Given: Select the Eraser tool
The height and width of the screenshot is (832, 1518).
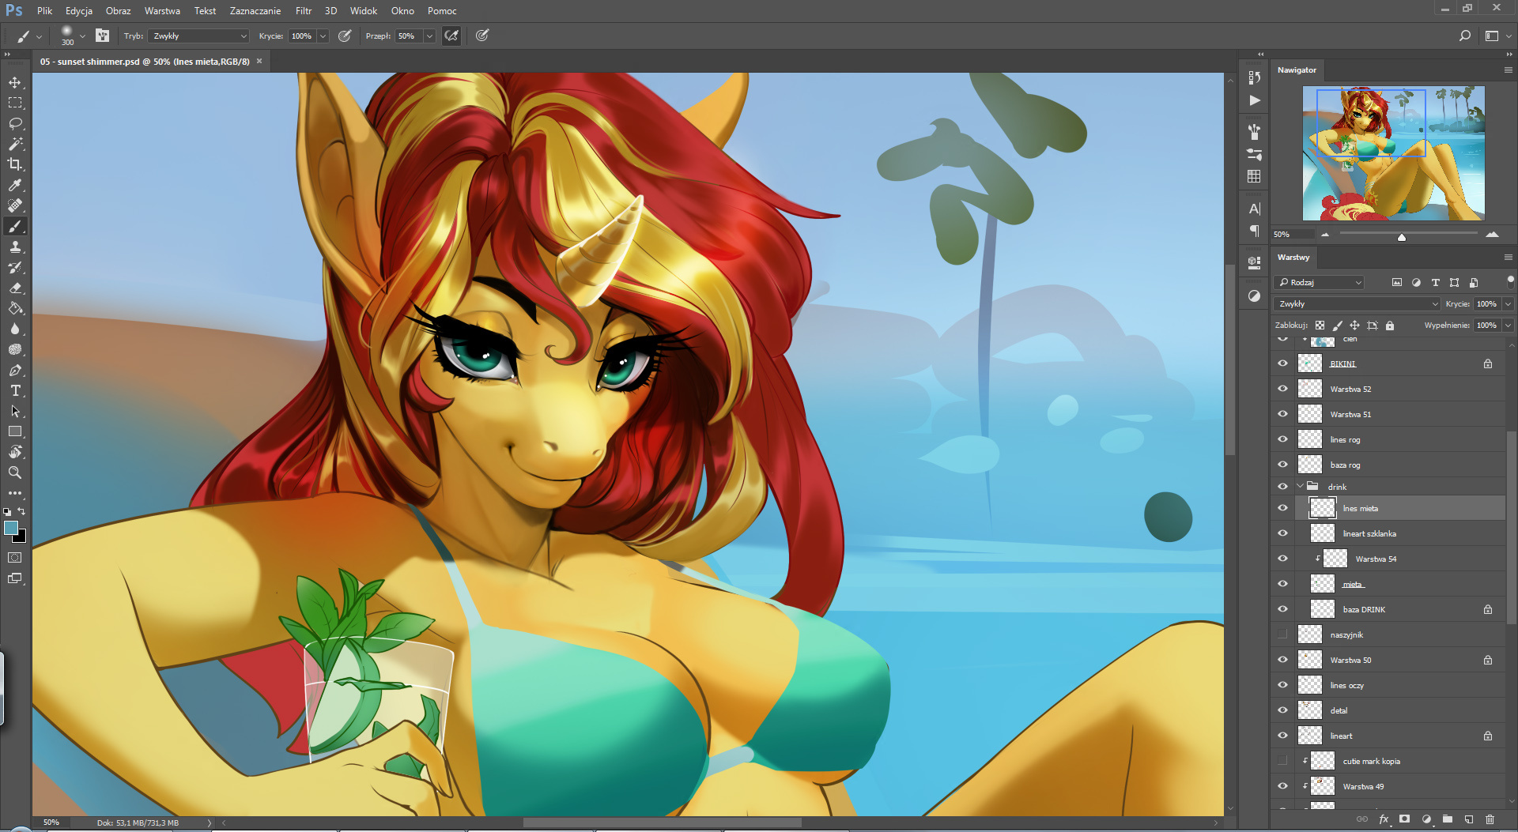Looking at the screenshot, I should (15, 288).
